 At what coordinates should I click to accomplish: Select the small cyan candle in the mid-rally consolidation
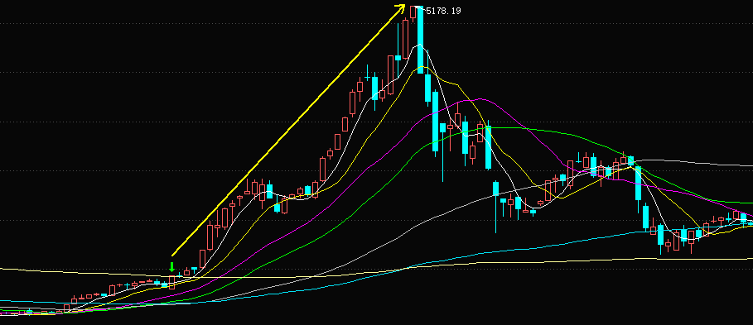coord(277,207)
